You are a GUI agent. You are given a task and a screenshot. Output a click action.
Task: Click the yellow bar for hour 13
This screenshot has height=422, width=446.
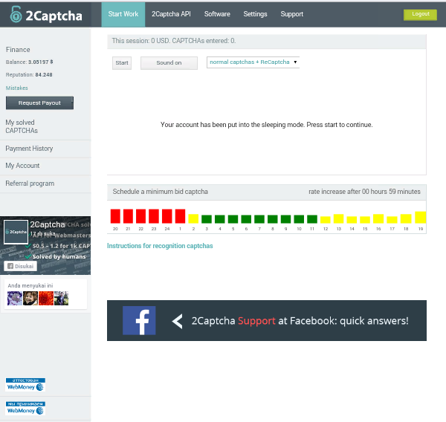pos(338,218)
